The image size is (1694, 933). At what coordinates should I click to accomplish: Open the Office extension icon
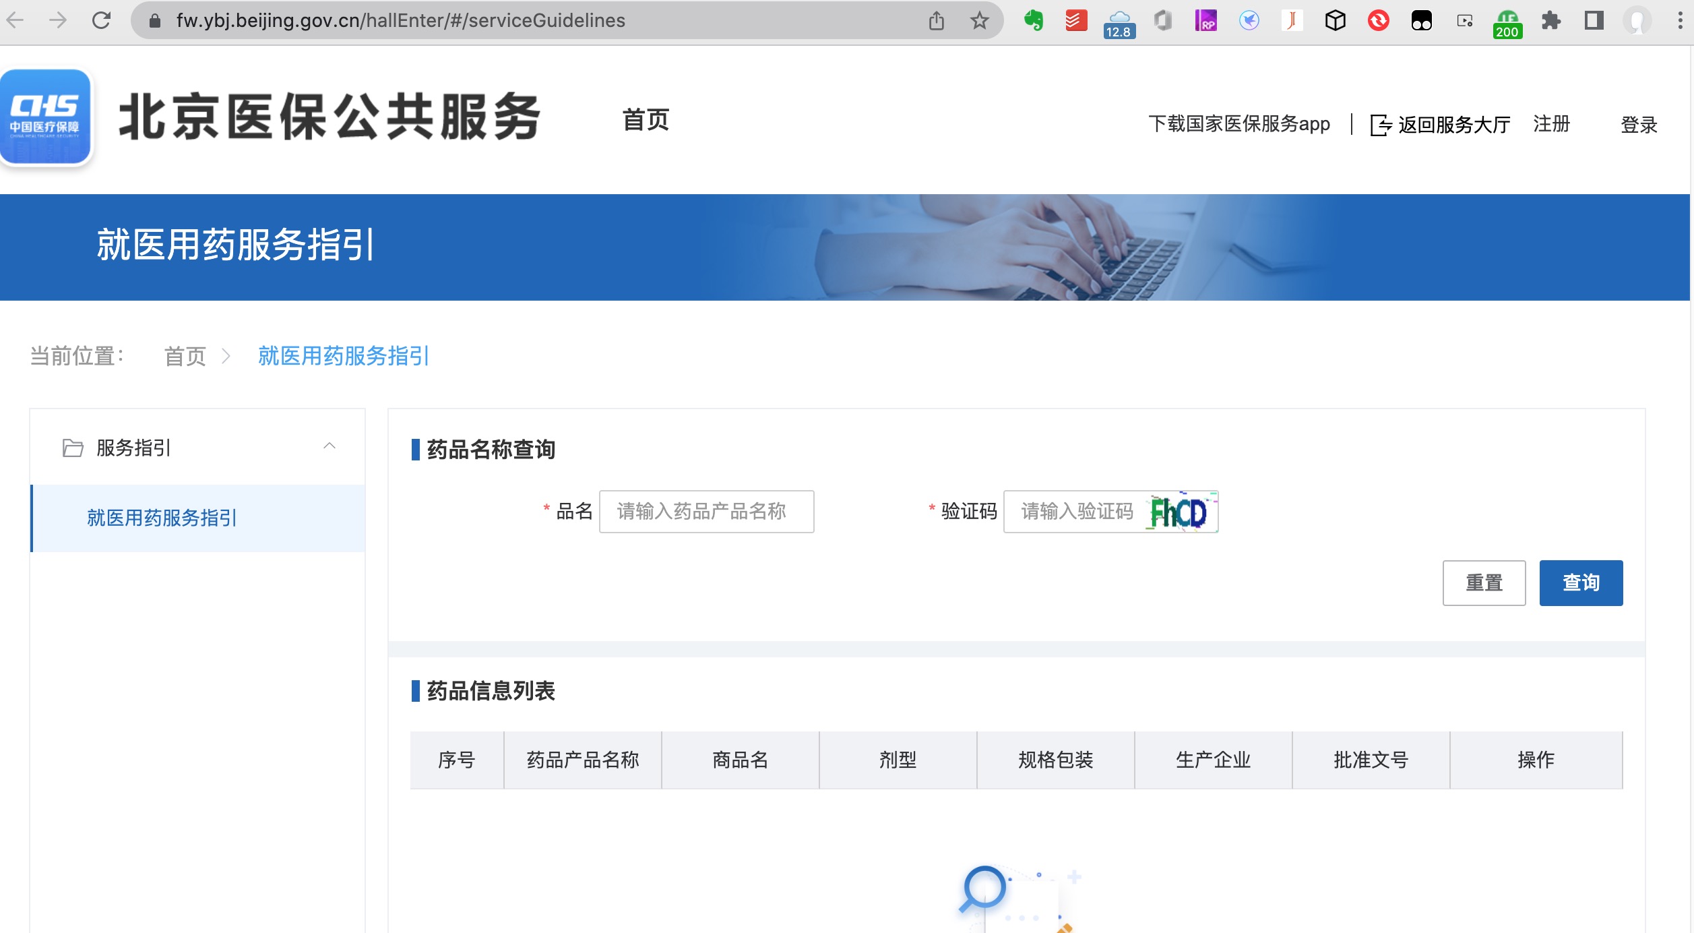coord(1162,20)
